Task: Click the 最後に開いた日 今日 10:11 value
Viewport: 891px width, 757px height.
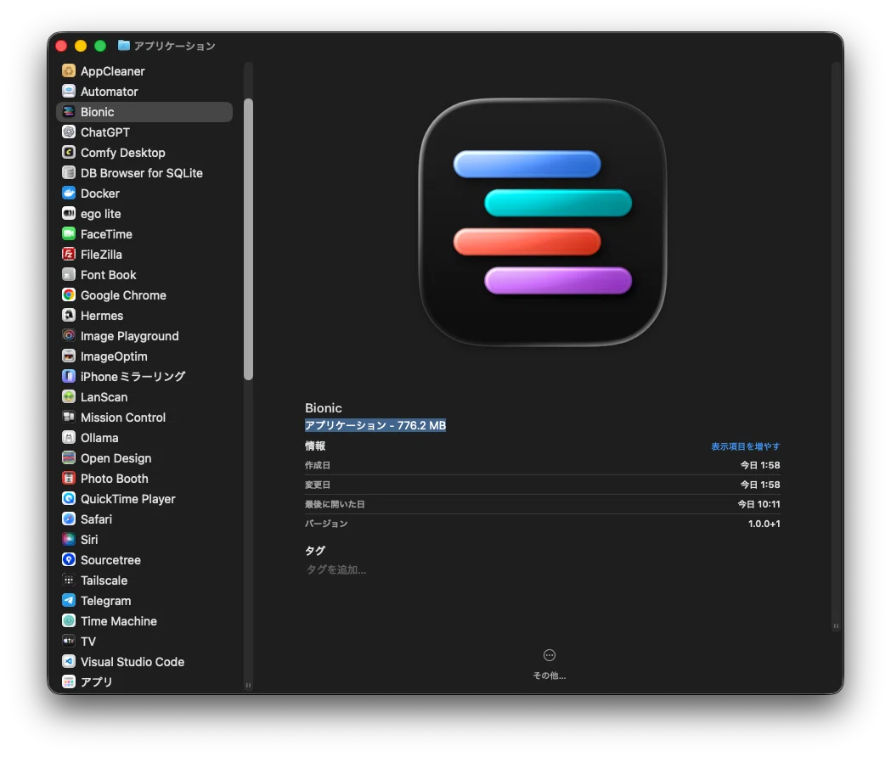Action: pyautogui.click(x=759, y=504)
